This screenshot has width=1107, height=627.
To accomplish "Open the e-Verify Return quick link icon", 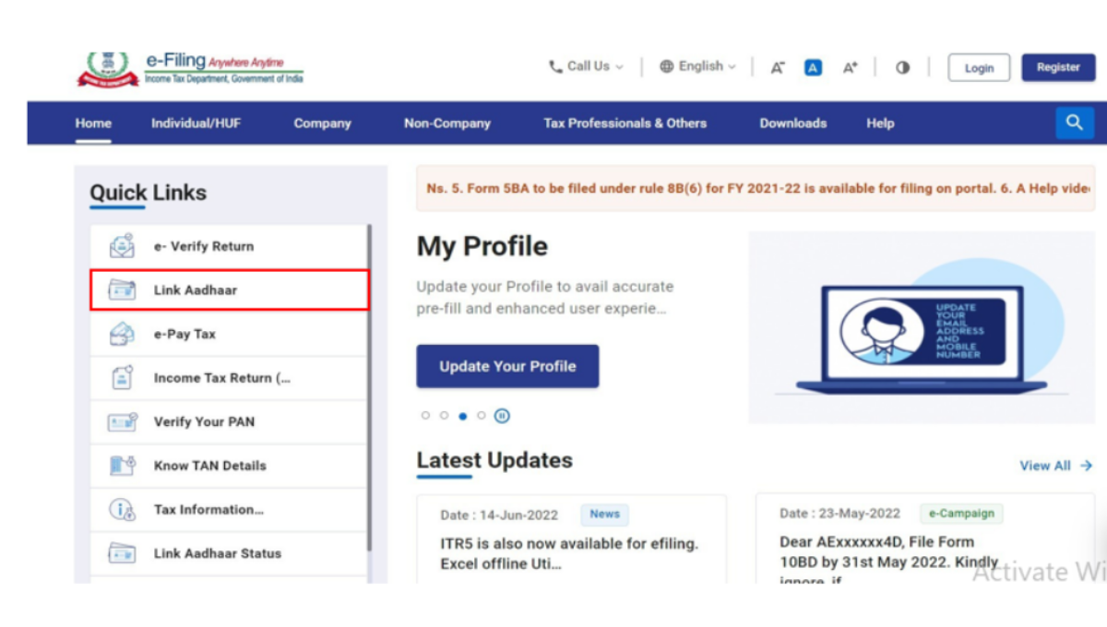I will 122,246.
